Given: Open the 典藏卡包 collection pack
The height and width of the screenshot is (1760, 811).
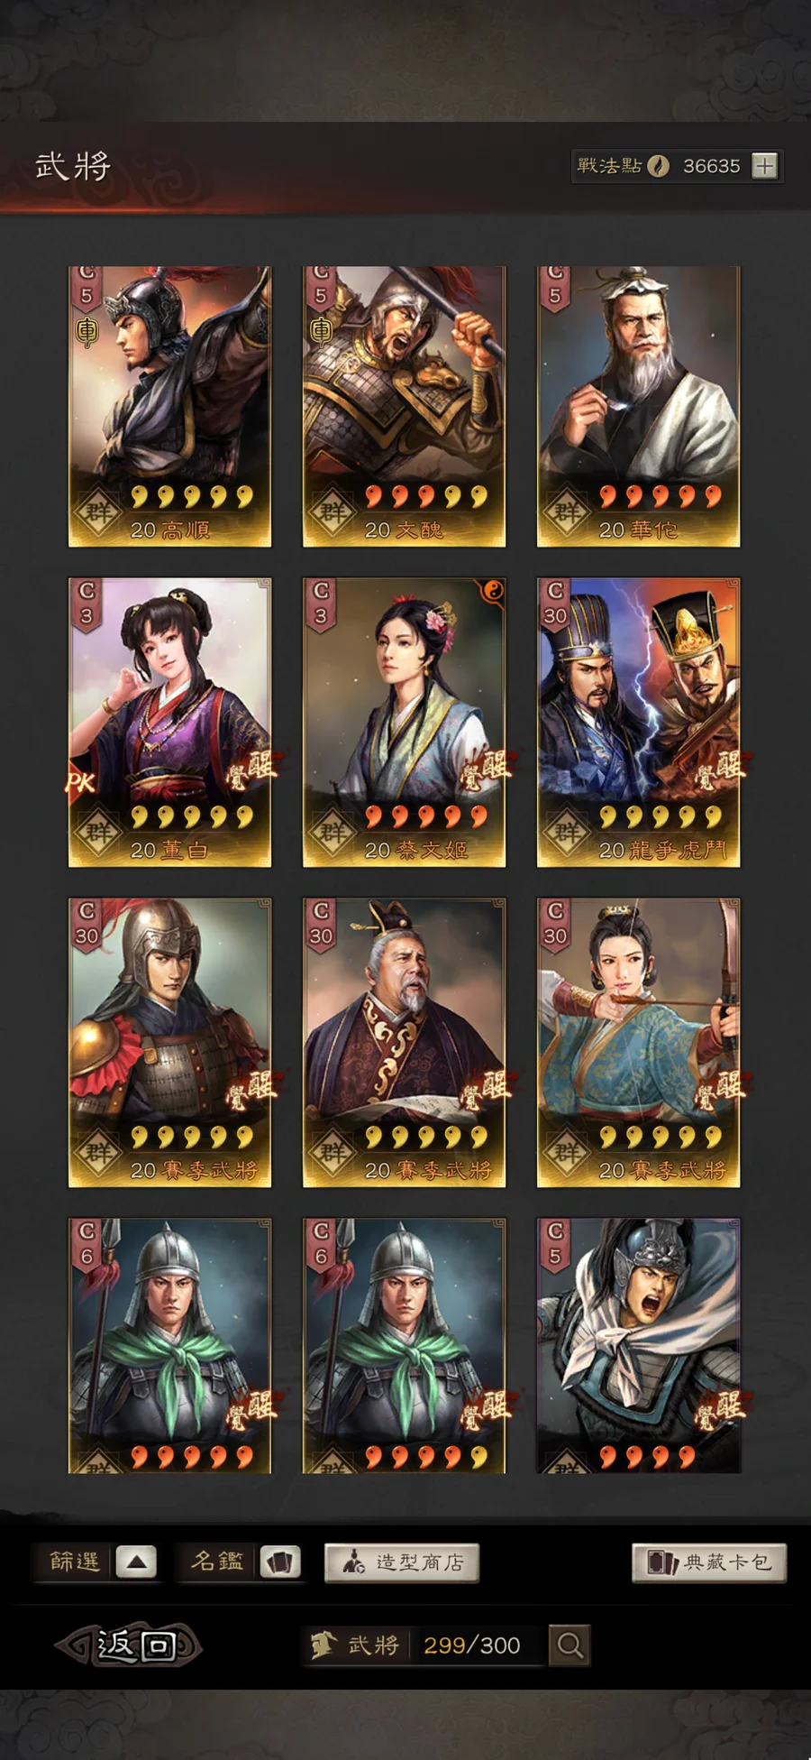Looking at the screenshot, I should point(709,1562).
